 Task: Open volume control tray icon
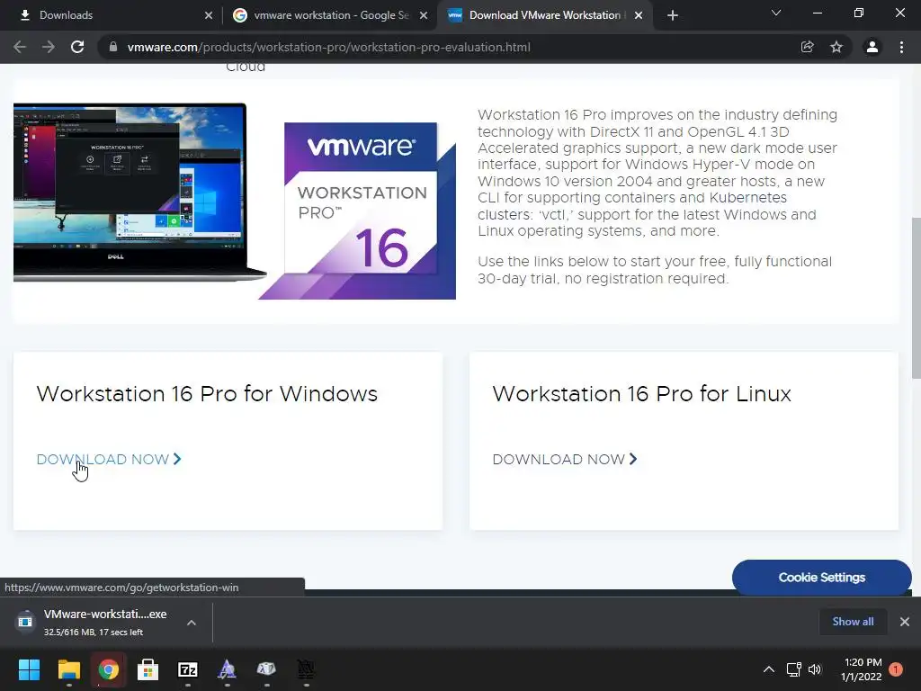pyautogui.click(x=815, y=669)
